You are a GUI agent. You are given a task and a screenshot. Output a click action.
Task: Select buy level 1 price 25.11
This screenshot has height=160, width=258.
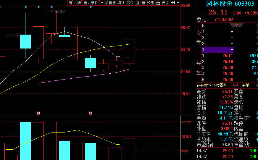click(x=228, y=56)
